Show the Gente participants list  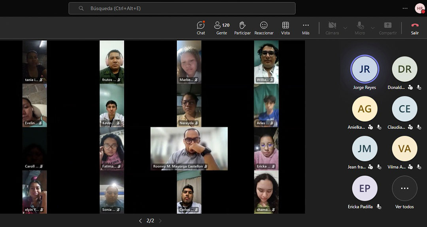tap(221, 28)
